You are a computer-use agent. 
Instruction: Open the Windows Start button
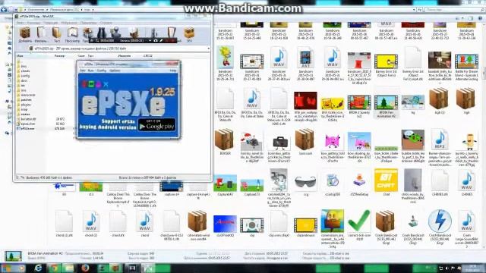click(7, 268)
